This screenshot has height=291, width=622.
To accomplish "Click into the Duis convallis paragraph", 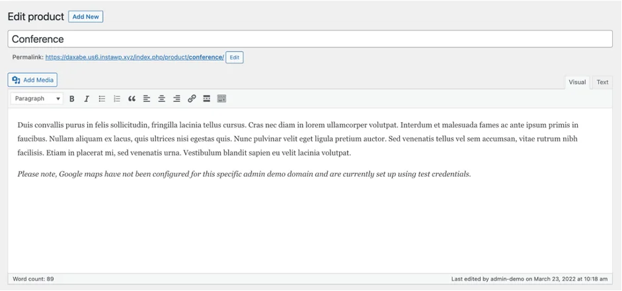I will point(297,139).
